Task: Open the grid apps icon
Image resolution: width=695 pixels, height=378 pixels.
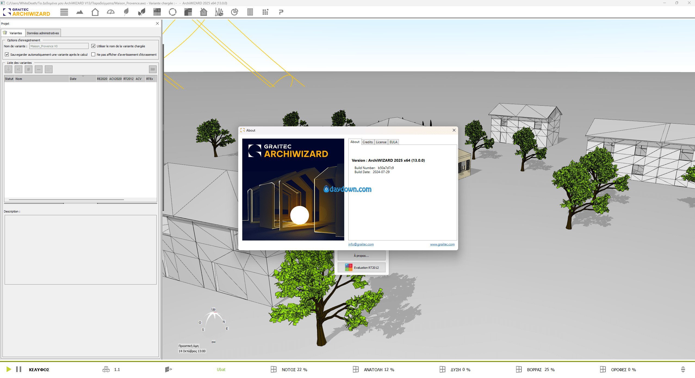Action: point(265,12)
